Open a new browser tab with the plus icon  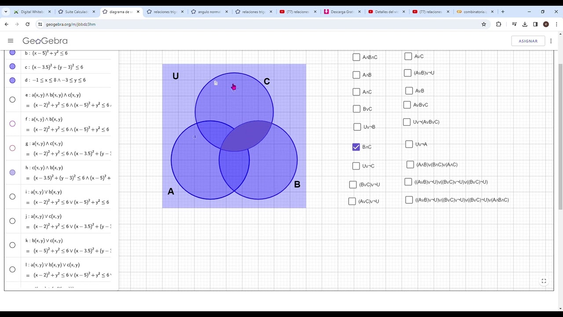[503, 12]
